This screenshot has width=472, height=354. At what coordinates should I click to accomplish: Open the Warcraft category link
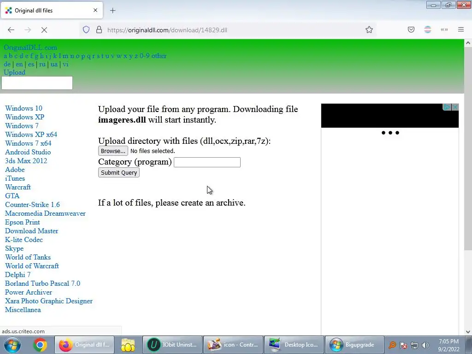point(18,187)
